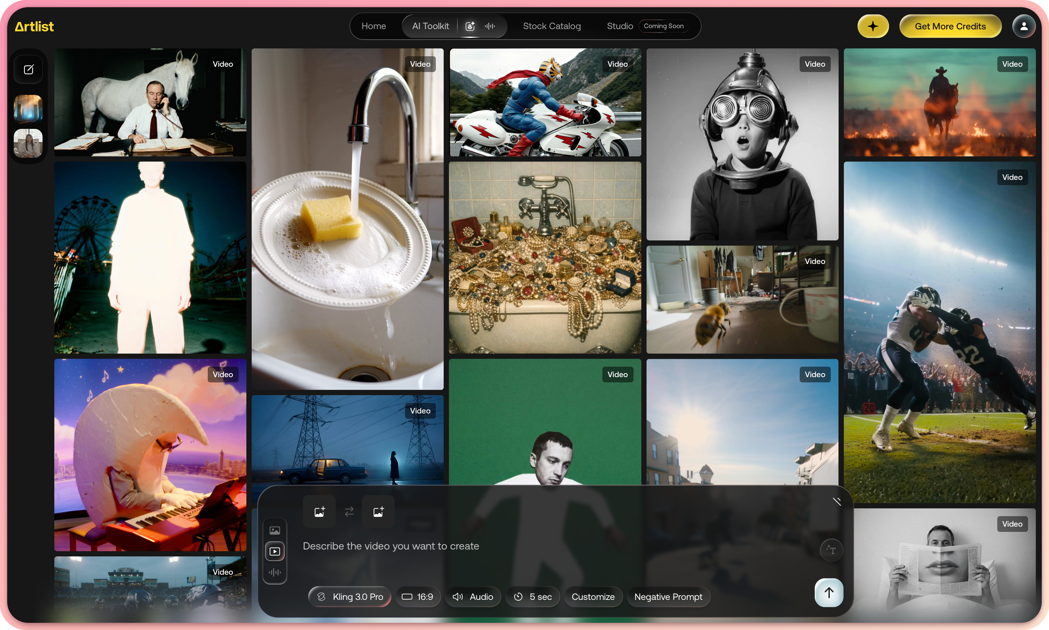1049x630 pixels.
Task: Click the yellow sparkle star button
Action: (x=873, y=26)
